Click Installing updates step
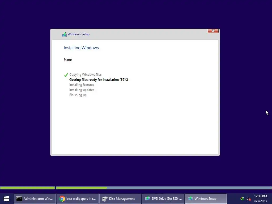This screenshot has width=272, height=204. tap(82, 90)
